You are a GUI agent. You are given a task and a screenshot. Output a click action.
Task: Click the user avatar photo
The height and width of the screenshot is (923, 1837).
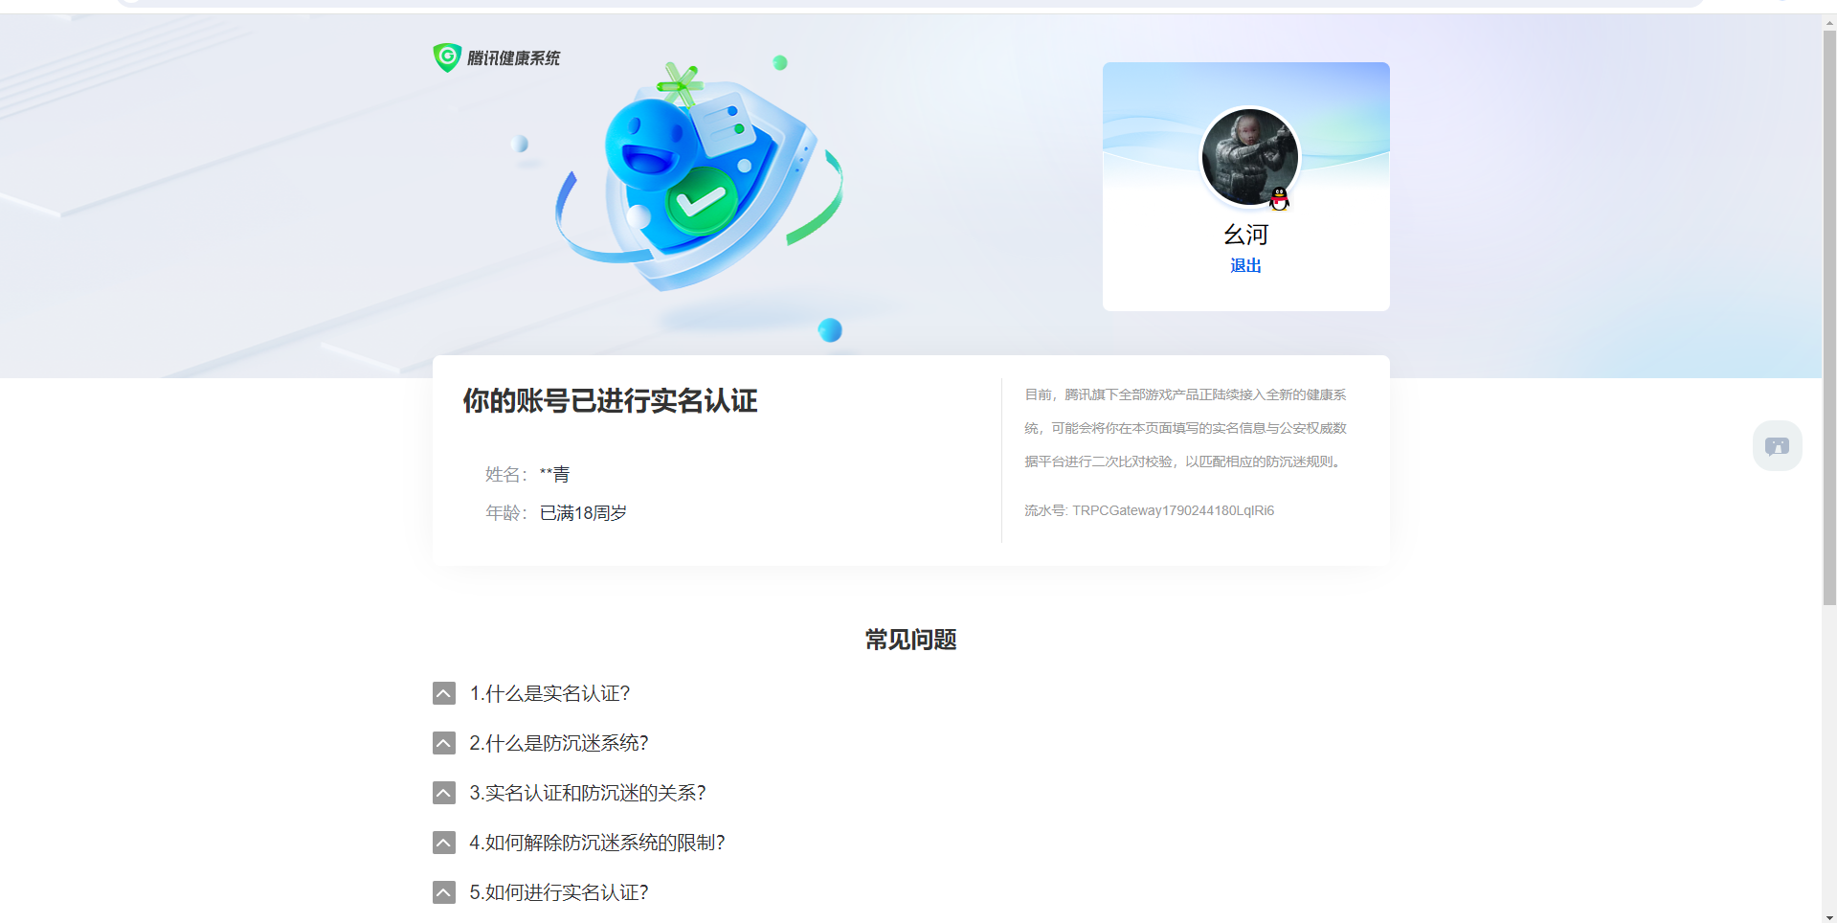coord(1249,157)
